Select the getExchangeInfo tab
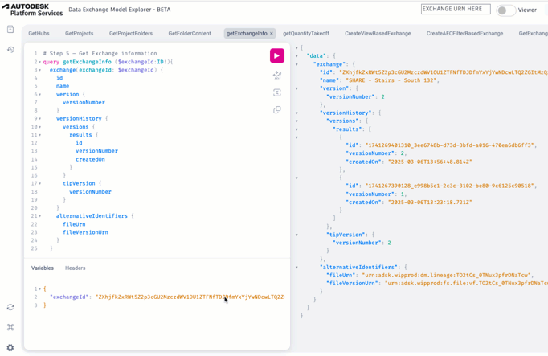The height and width of the screenshot is (356, 548). [x=247, y=34]
